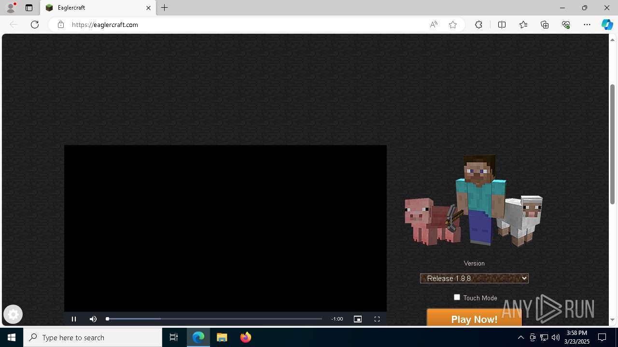The width and height of the screenshot is (618, 347).
Task: Open a new browser tab
Action: [165, 8]
